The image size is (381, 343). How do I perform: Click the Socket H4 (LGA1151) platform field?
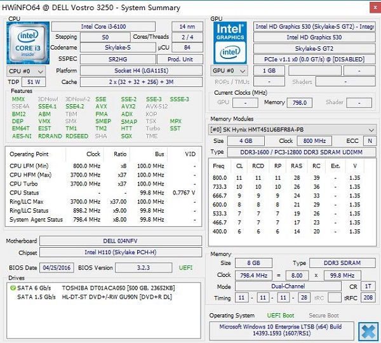[x=131, y=71]
